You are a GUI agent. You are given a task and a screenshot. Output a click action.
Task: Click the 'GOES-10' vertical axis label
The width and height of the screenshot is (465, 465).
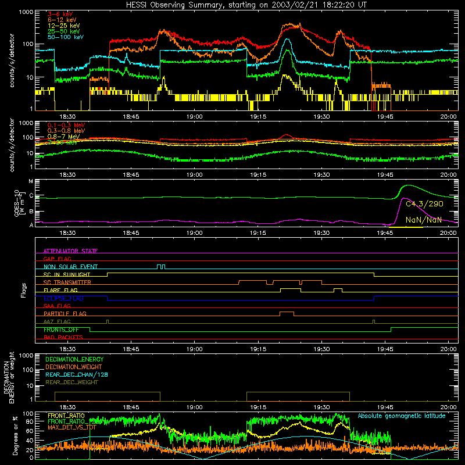point(17,203)
